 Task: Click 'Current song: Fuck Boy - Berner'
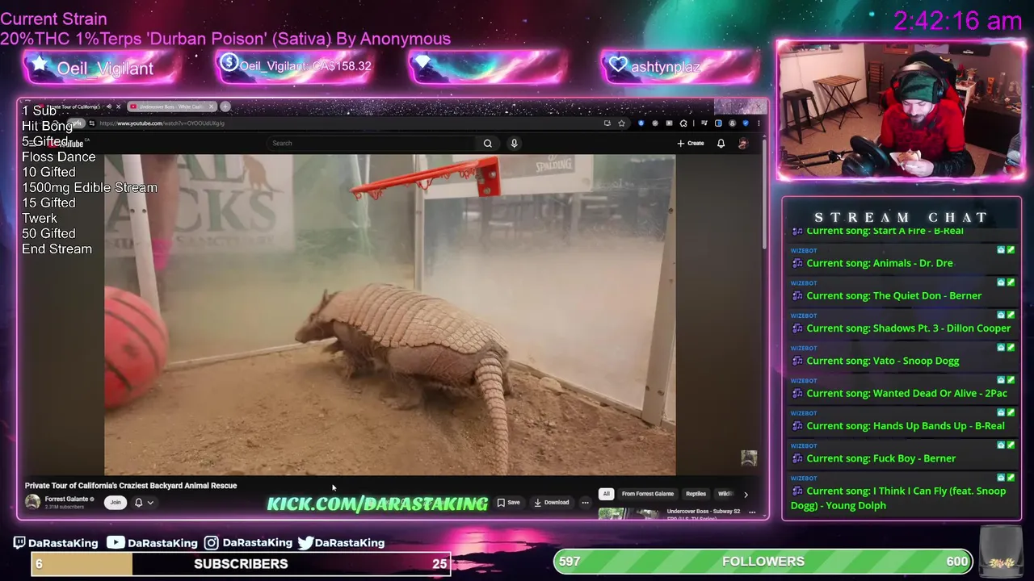tap(881, 458)
